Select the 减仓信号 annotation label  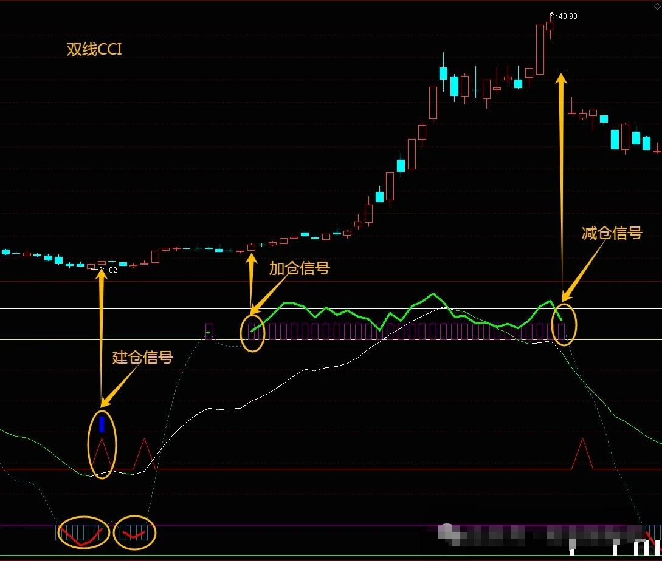tap(612, 233)
